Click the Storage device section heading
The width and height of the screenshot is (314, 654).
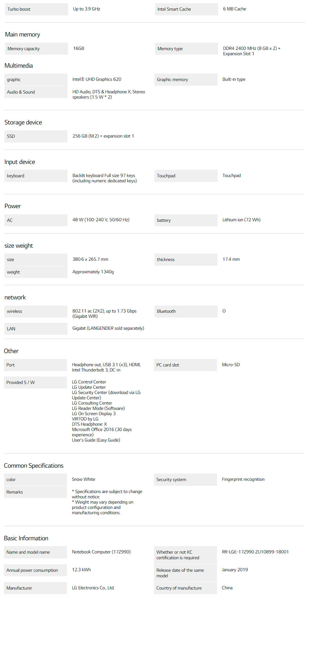tap(23, 123)
